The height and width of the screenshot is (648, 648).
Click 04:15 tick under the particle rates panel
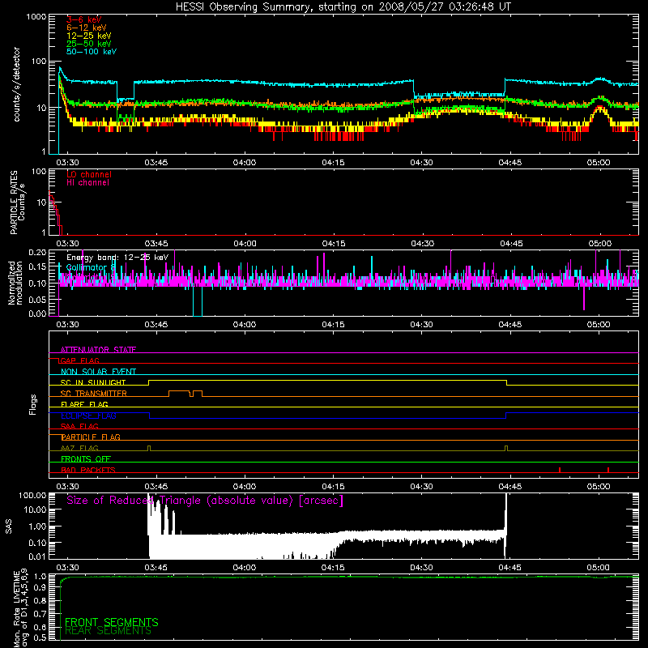(x=334, y=244)
